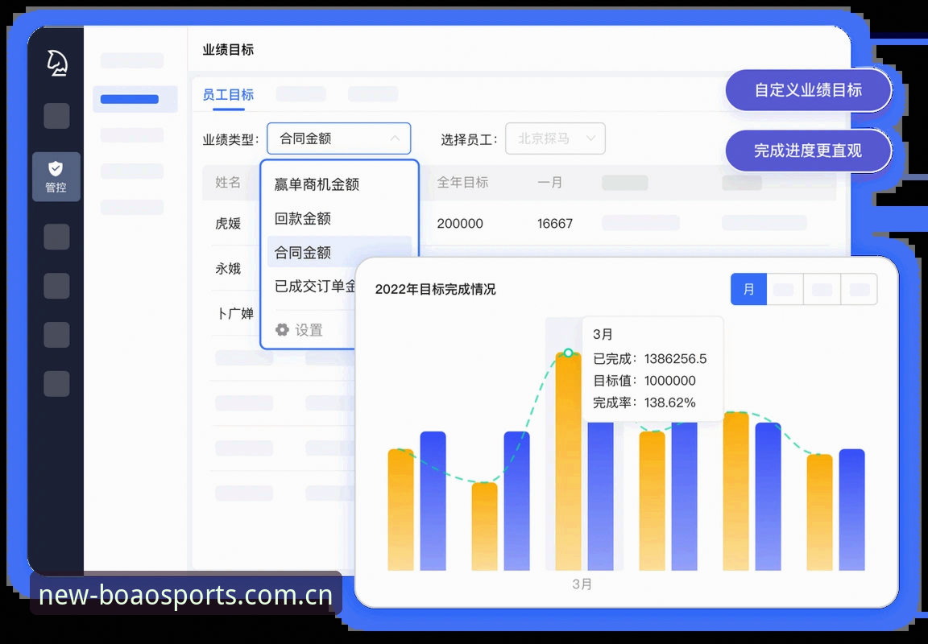Viewport: 928px width, 644px height.
Task: Click 完成率 138.62% in tooltip
Action: coord(644,402)
